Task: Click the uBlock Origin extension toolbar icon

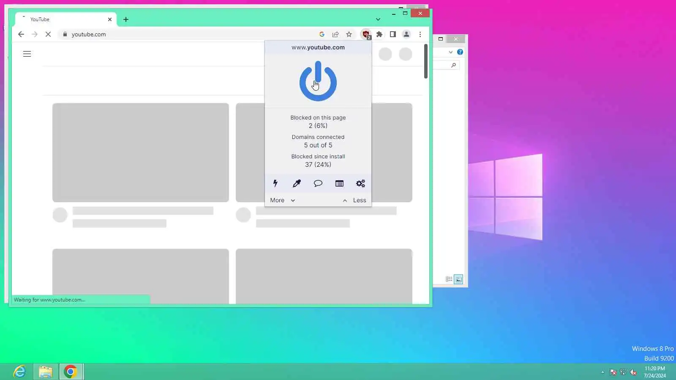Action: pyautogui.click(x=366, y=34)
